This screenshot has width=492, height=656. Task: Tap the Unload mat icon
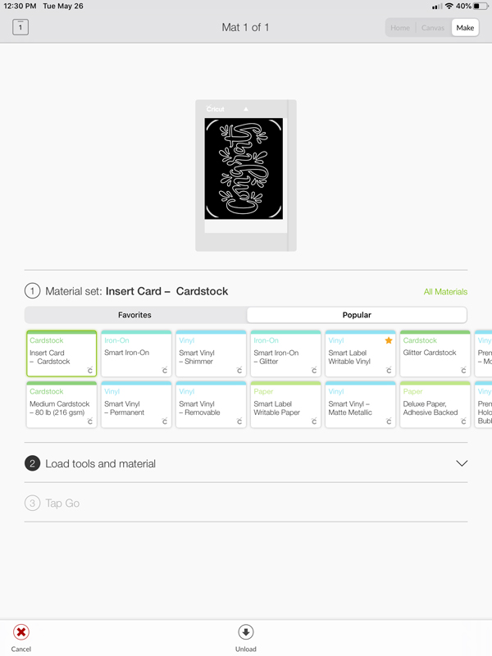[x=245, y=632]
